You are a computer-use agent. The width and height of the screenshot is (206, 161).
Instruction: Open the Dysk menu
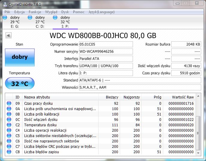point(65,12)
